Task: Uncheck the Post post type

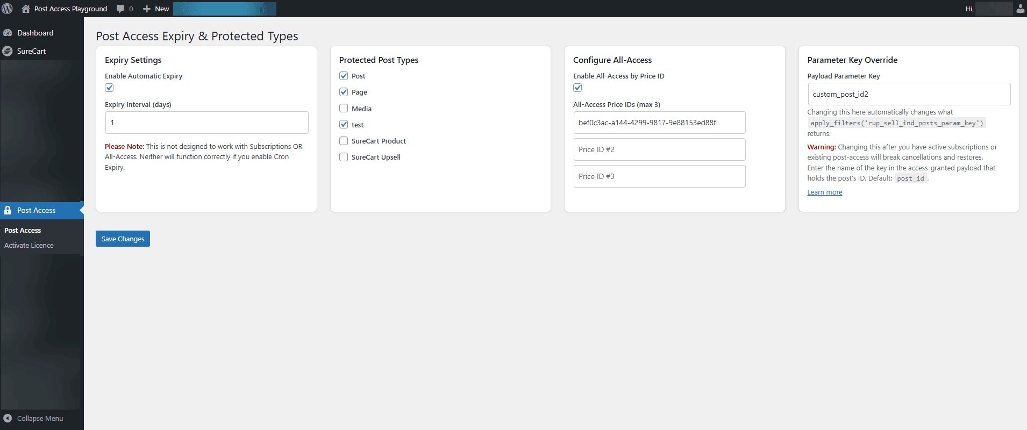Action: pos(344,76)
